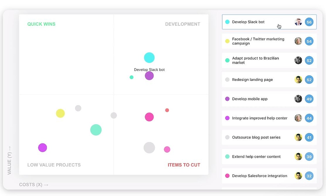This screenshot has height=196, width=326.
Task: Click the purple bubble in the Development quadrant
Action: click(149, 76)
